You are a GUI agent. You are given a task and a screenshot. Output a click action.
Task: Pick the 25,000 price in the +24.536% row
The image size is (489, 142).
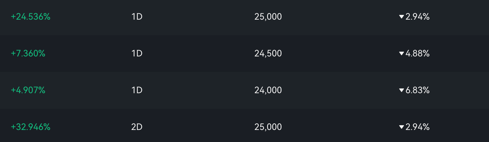coord(268,17)
